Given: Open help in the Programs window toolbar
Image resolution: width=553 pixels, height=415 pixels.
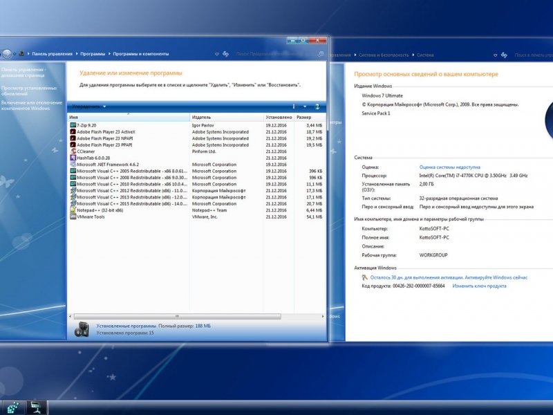Looking at the screenshot, I should 317,107.
